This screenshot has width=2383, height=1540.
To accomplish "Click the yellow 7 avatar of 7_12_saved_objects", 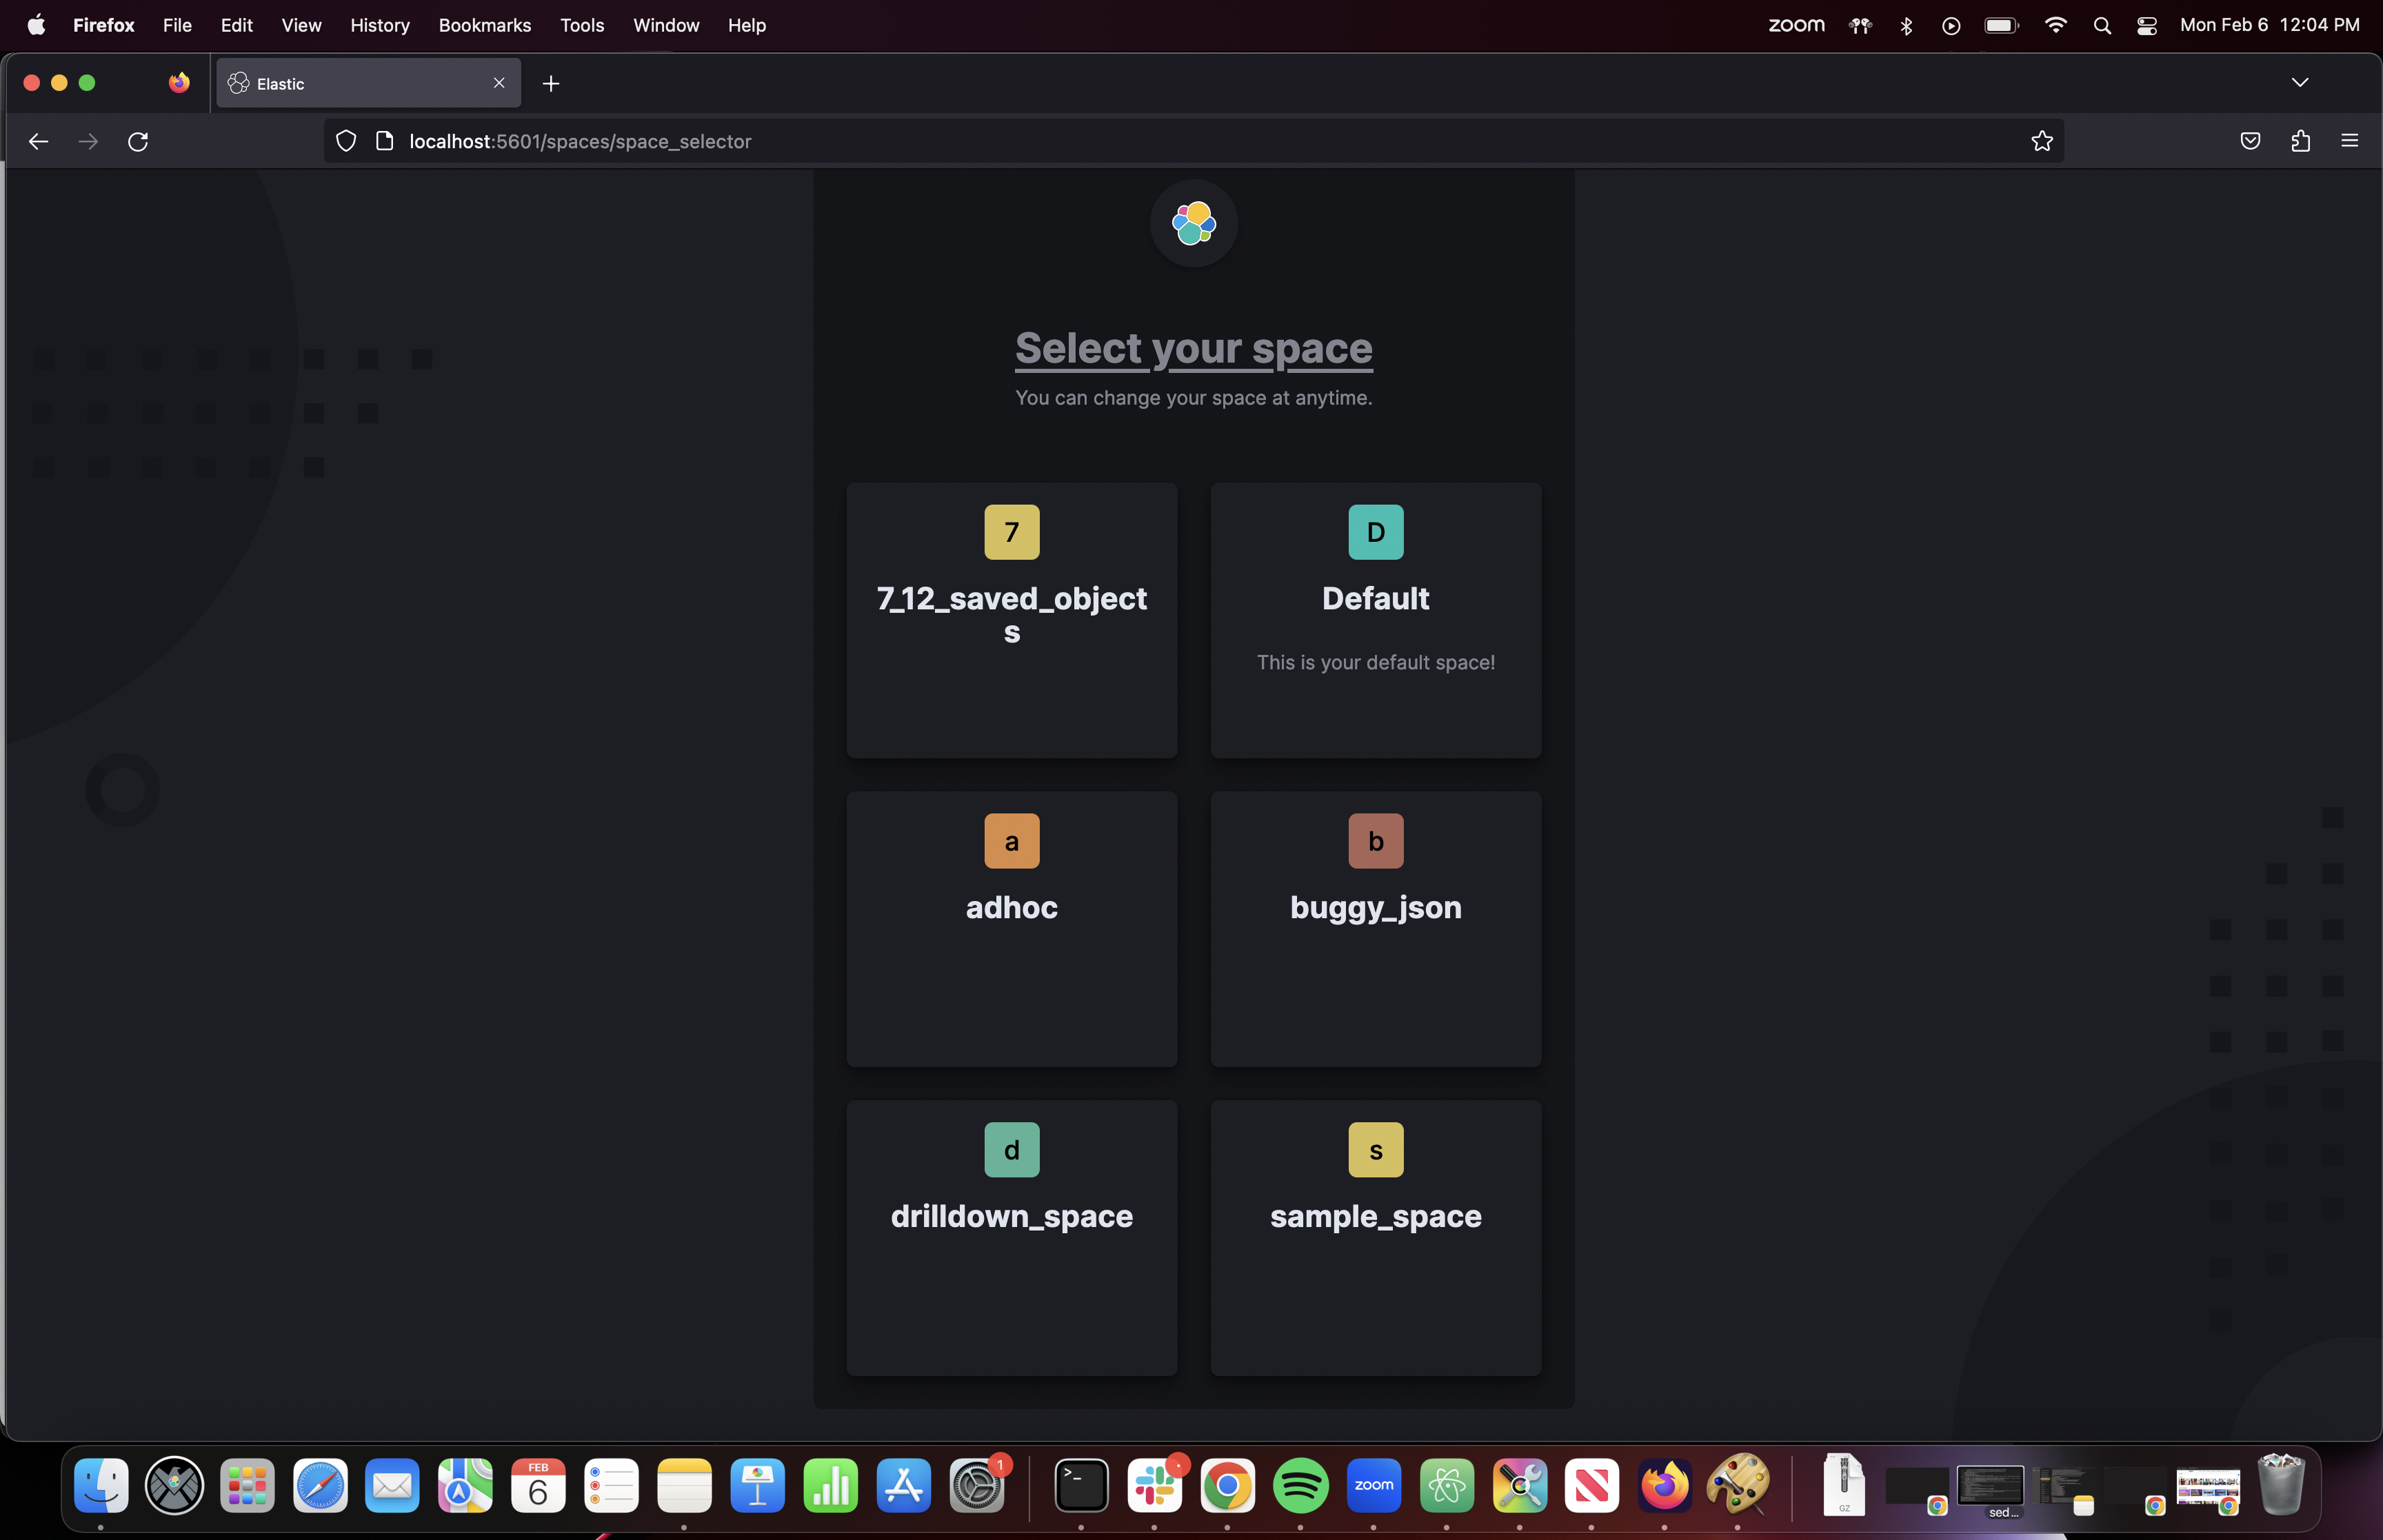I will click(1011, 532).
